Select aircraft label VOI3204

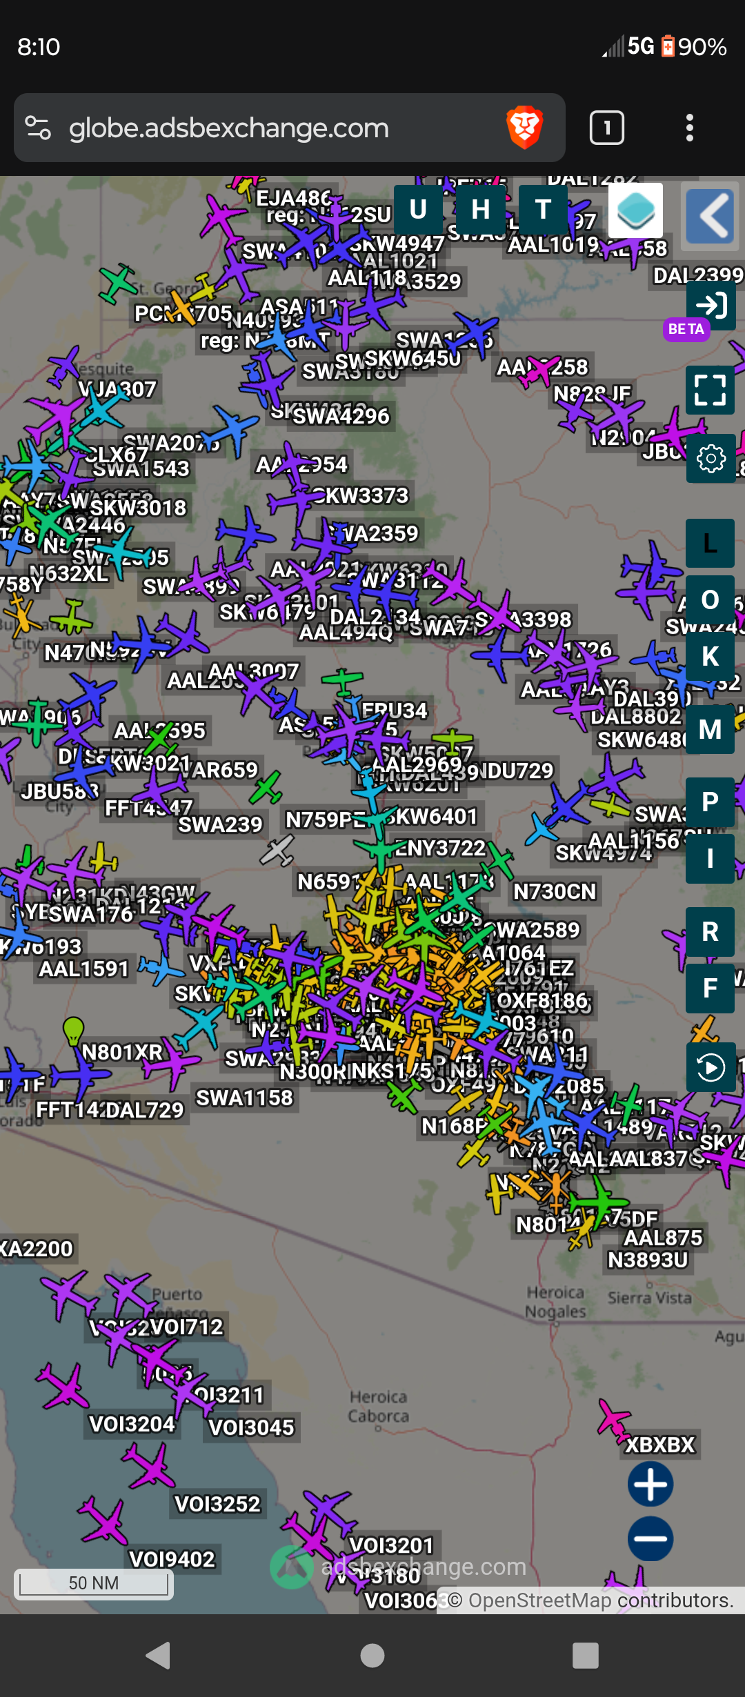coord(132,1424)
